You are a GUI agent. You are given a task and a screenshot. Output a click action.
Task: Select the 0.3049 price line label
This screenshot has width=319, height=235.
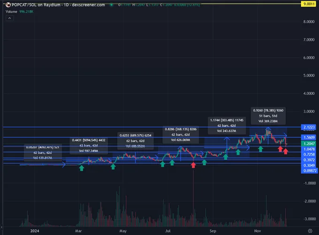tap(309, 166)
